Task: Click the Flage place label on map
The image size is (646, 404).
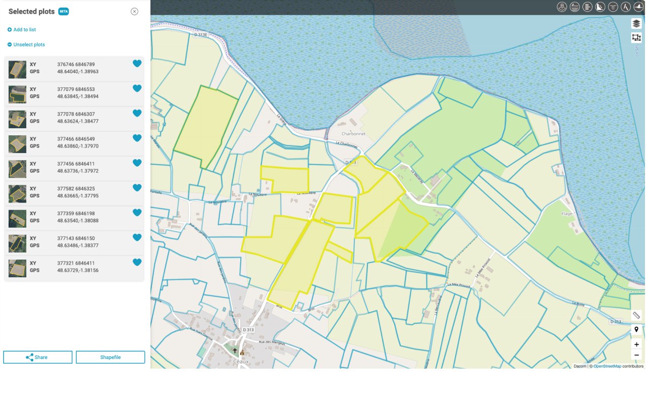Action: tap(567, 214)
